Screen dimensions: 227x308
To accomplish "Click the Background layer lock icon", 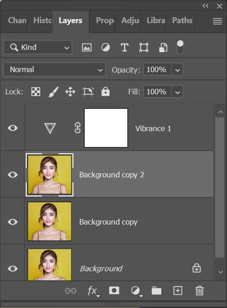I will pyautogui.click(x=197, y=268).
